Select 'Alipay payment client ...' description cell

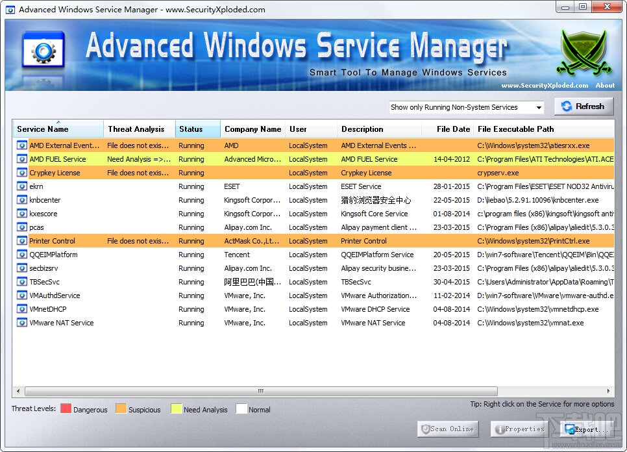[378, 227]
